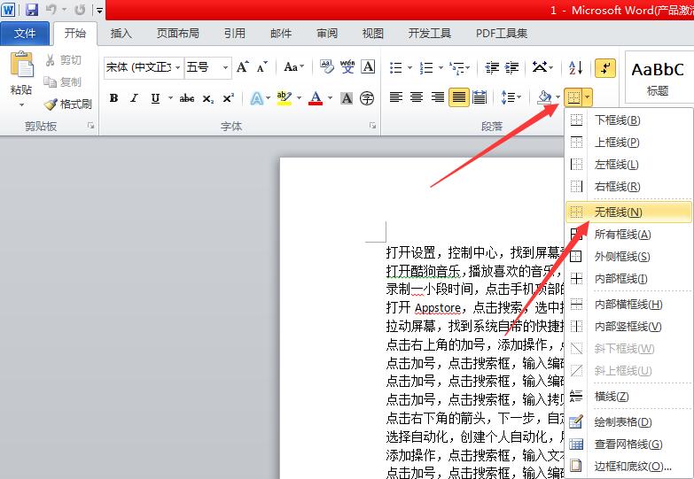Click the Sort A-Z icon
Screen dimensions: 694x479
tap(575, 67)
